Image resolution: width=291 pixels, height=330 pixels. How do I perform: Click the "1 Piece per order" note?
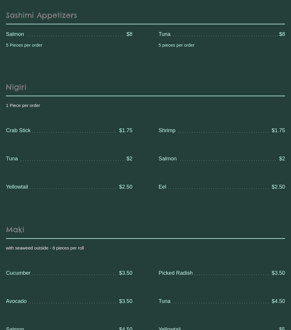click(x=23, y=105)
